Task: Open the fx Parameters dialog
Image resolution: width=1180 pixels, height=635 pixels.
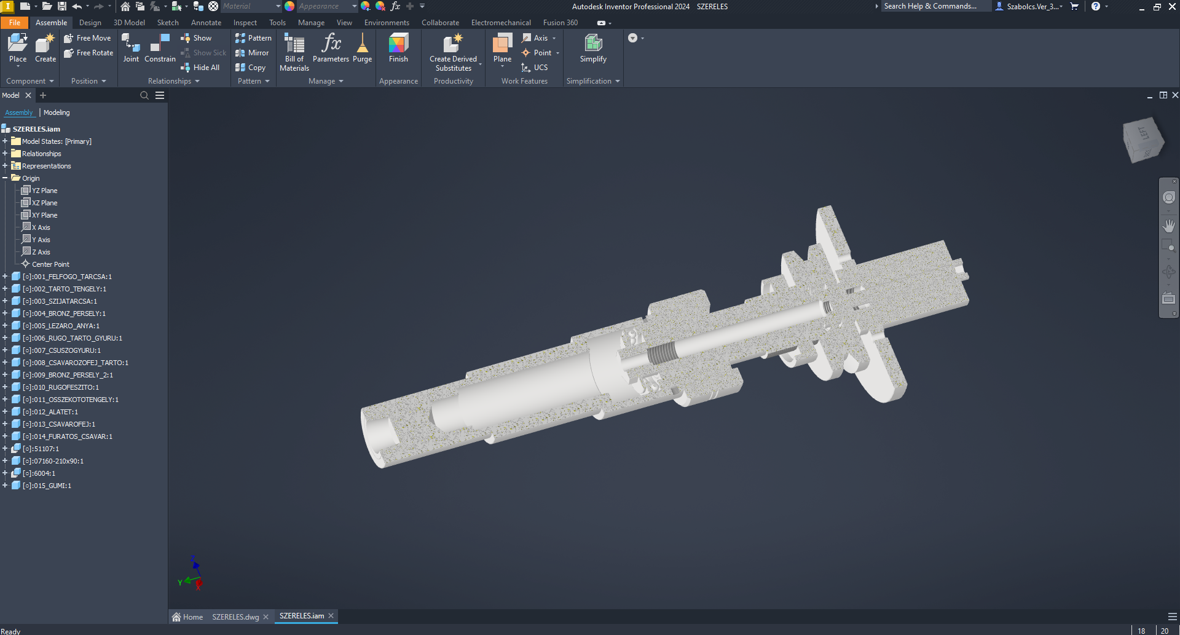Action: [x=331, y=48]
